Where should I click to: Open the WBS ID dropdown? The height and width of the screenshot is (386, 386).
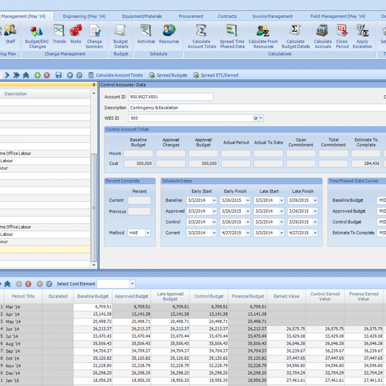pos(261,118)
